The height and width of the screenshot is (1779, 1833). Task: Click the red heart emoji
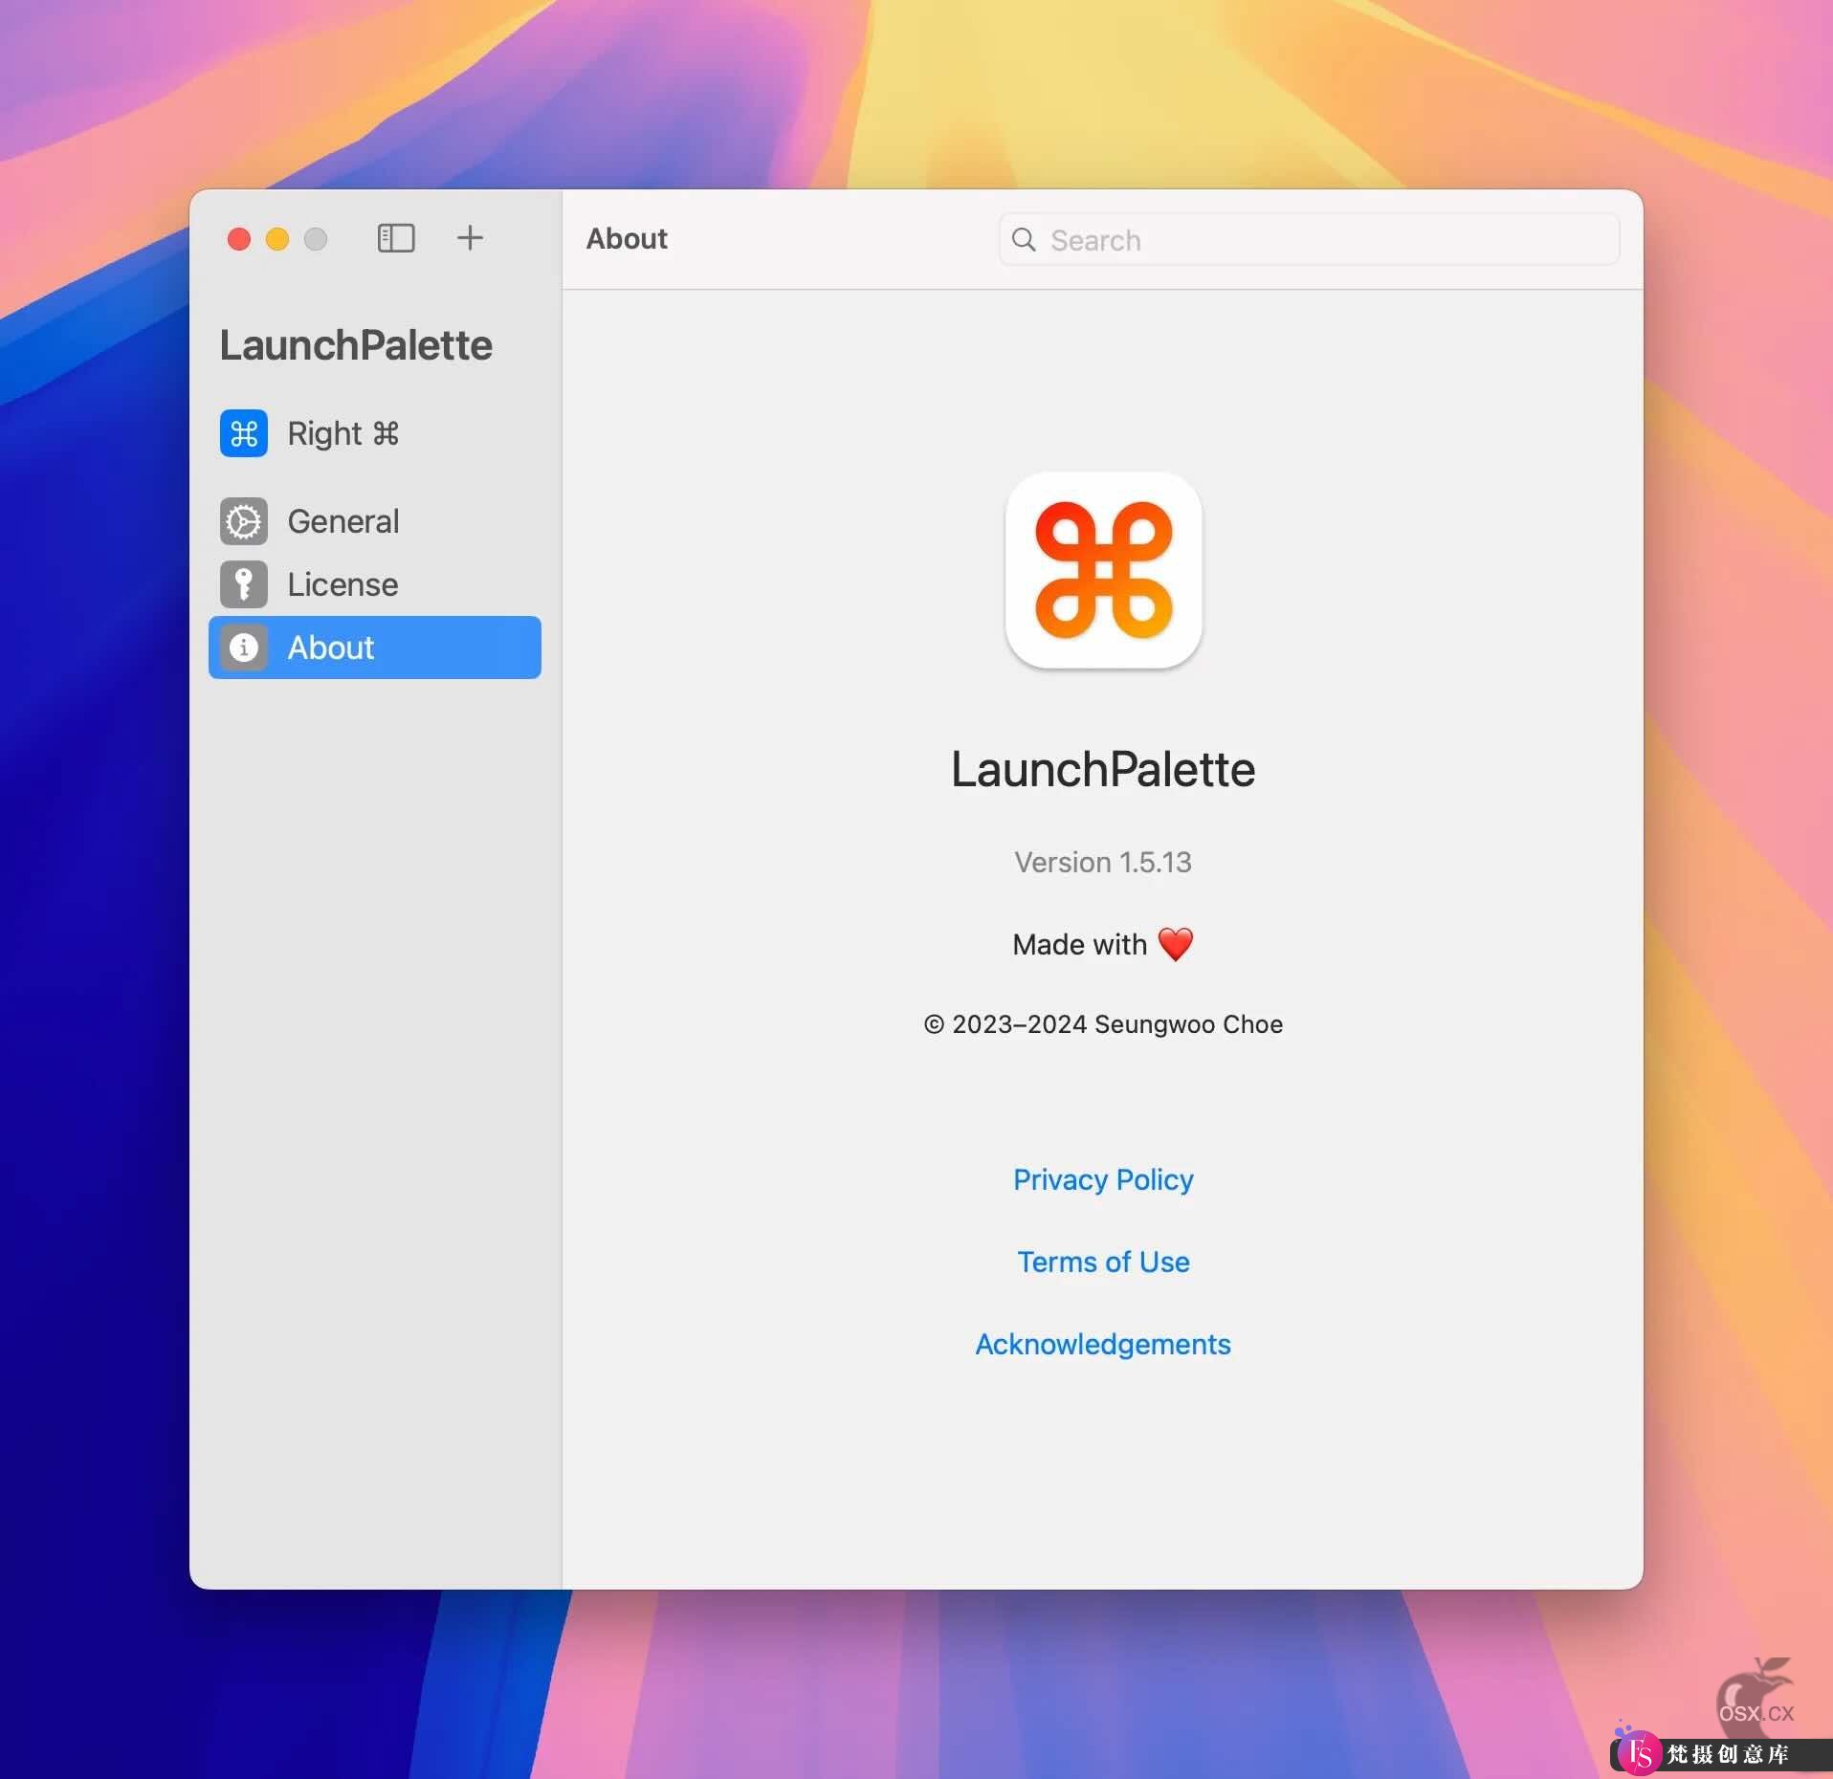coord(1176,944)
